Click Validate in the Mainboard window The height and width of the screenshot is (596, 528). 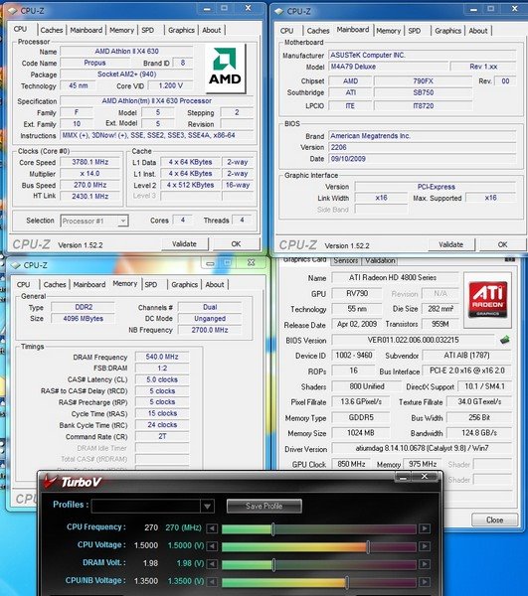(x=451, y=244)
